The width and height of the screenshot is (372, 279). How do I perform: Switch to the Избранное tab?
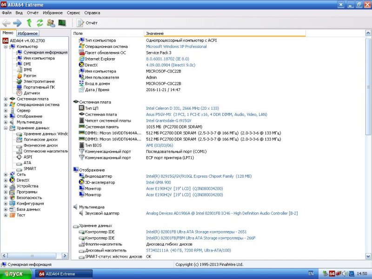click(x=27, y=33)
